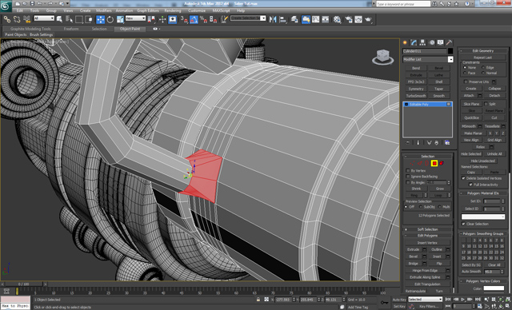Select the Select and Move tool
512x310 pixels.
[x=101, y=19]
